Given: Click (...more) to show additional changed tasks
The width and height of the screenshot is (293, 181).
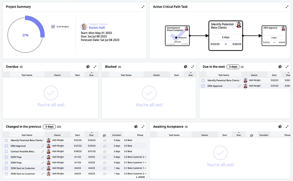Looking at the screenshot, I should tap(140, 177).
